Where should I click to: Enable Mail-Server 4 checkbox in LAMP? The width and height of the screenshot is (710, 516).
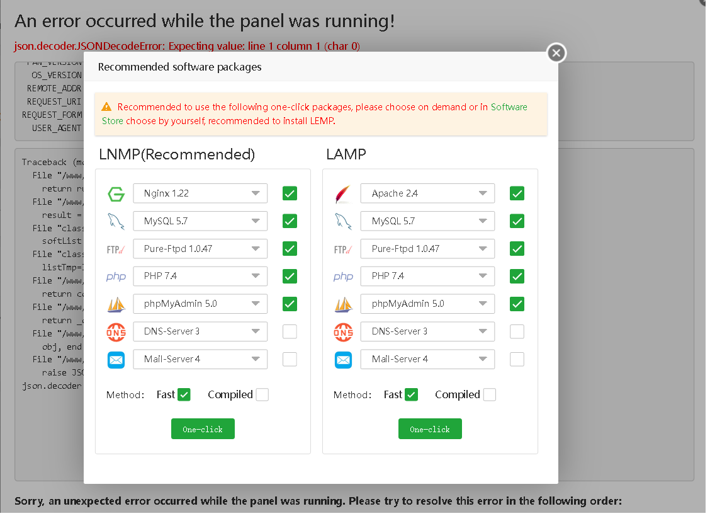pyautogui.click(x=517, y=359)
